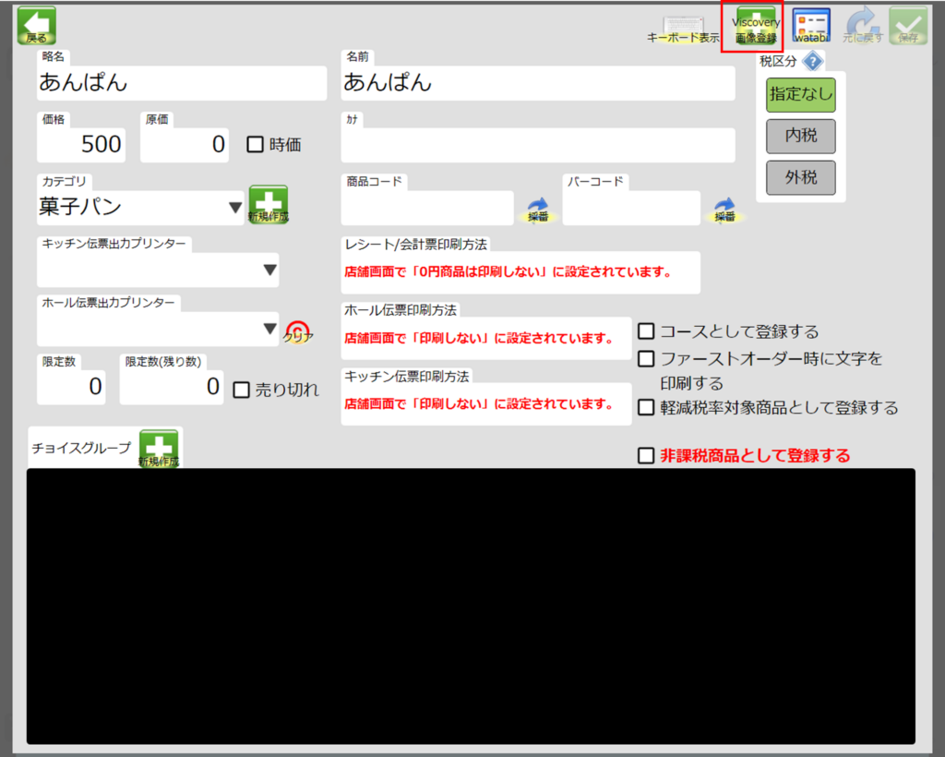Select the 内税 tax option
The image size is (945, 757).
coord(801,136)
